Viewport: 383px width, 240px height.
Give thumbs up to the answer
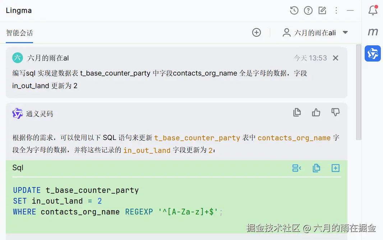coord(316,112)
